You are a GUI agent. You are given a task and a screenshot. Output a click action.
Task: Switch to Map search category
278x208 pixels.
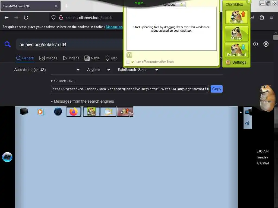112,58
